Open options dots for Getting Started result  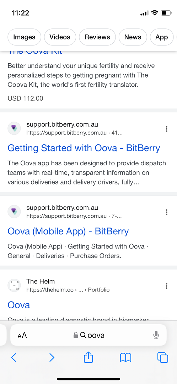pos(166,129)
